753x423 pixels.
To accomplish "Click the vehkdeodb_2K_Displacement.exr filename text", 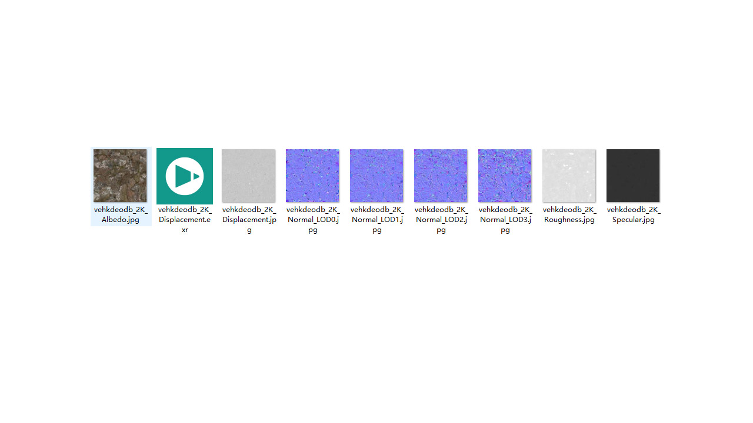I will (185, 219).
